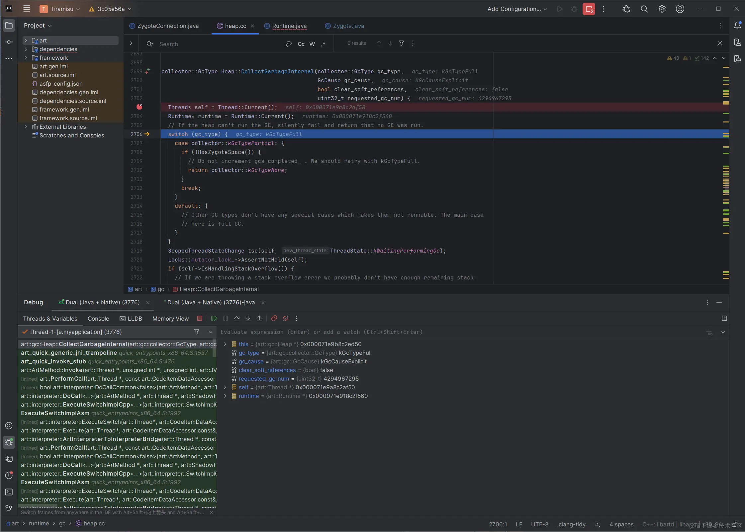Open the 3c05e56a branch dropdown
The width and height of the screenshot is (745, 532).
(x=110, y=9)
